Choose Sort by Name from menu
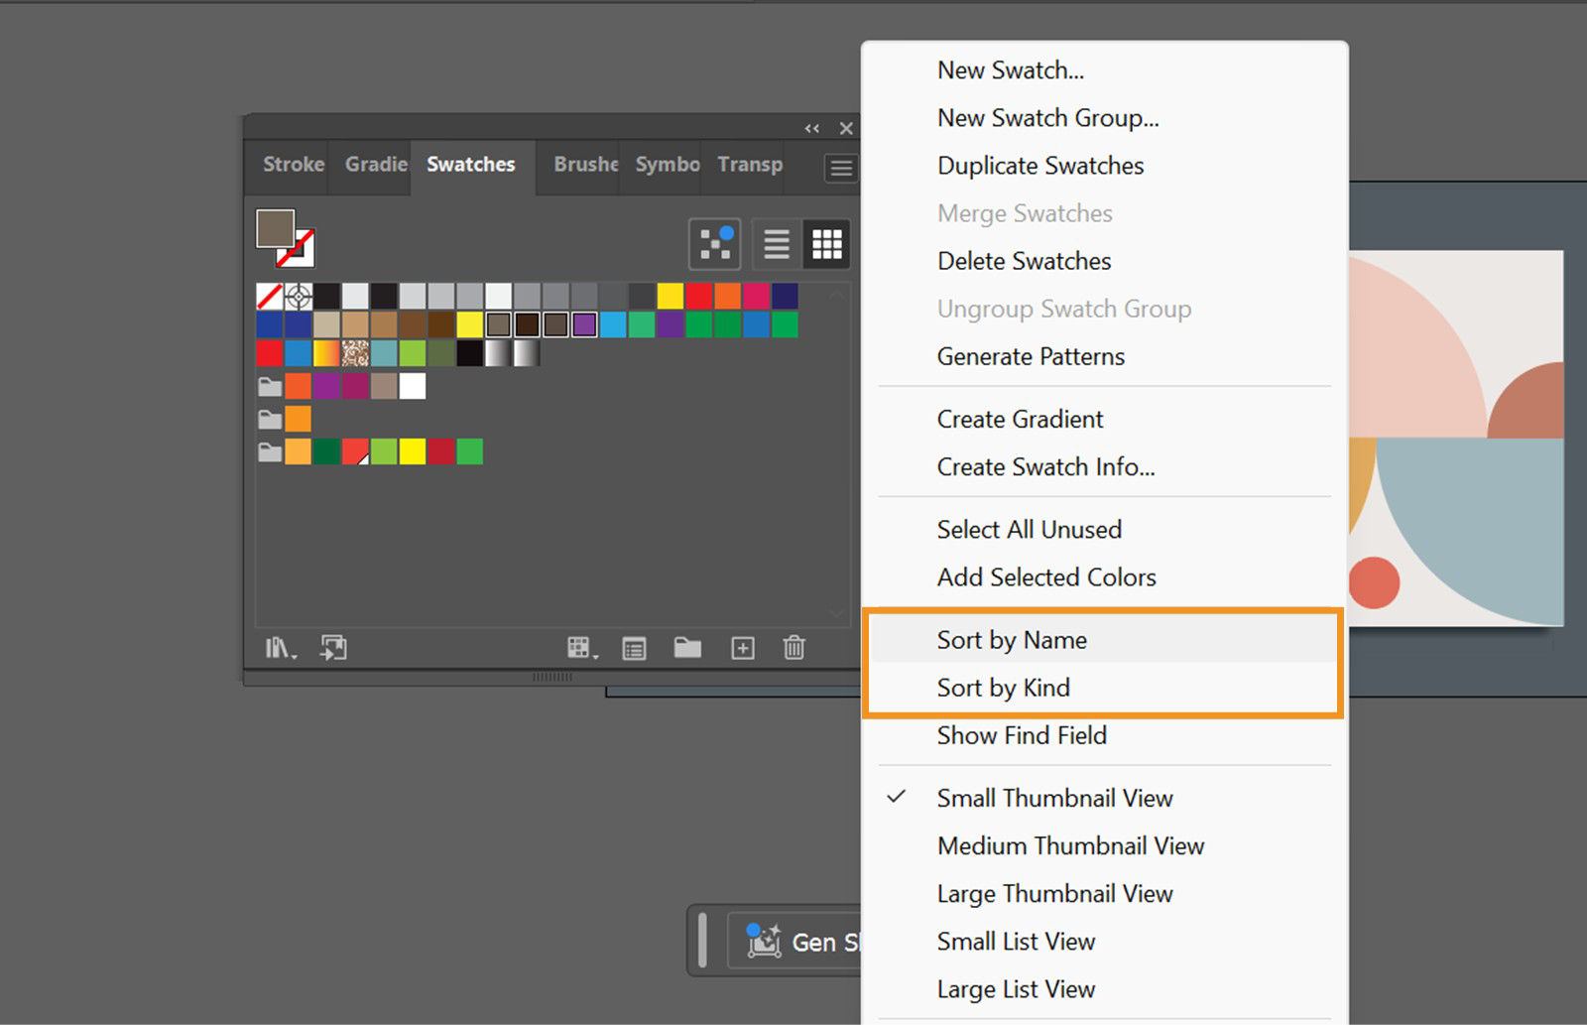The image size is (1587, 1025). [1012, 640]
